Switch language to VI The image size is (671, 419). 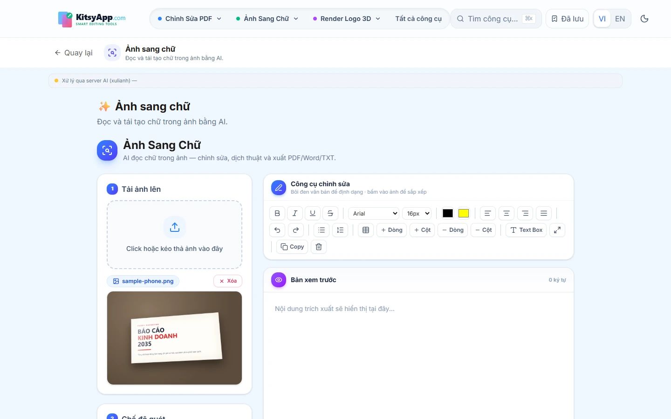602,19
